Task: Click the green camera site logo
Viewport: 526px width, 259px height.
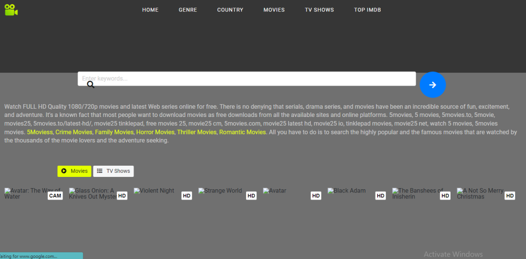Action: pyautogui.click(x=11, y=10)
